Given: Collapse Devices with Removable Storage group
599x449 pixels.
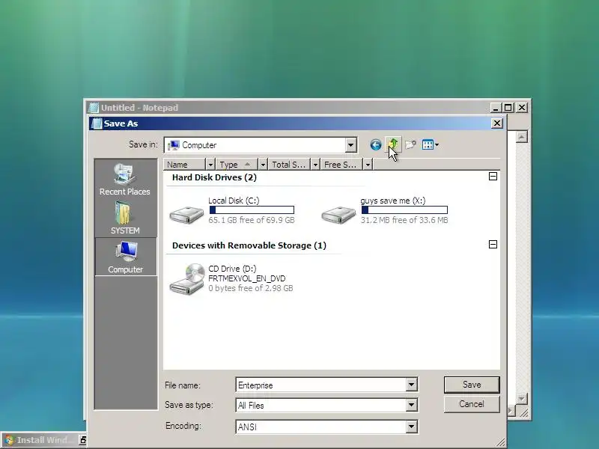Looking at the screenshot, I should point(493,245).
